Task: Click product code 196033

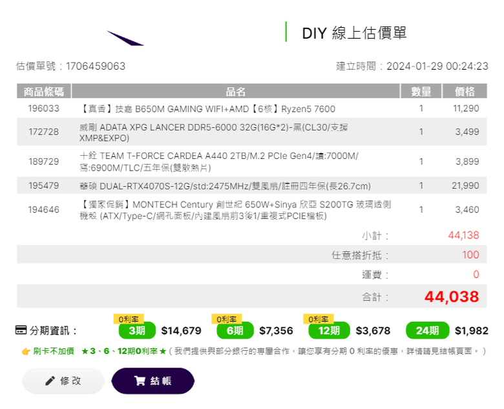Action: pyautogui.click(x=44, y=109)
